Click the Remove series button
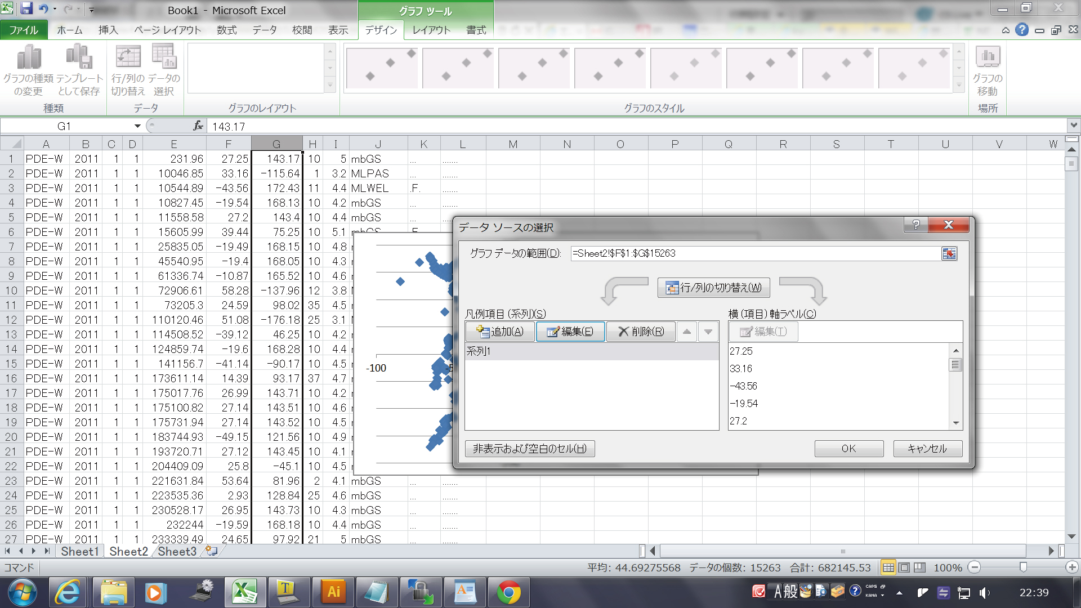Viewport: 1081px width, 608px height. coord(641,332)
